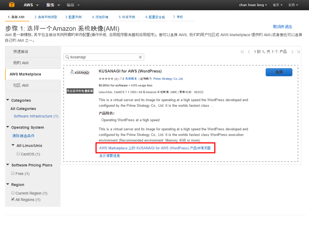Open the 东京 region dropdown
Image resolution: width=309 pixels, height=232 pixels.
tap(278, 5)
